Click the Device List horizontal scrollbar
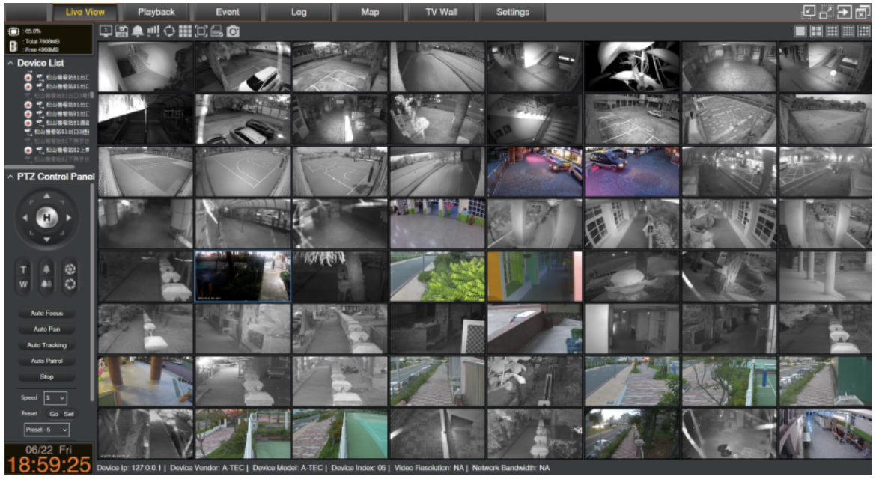879x479 pixels. point(39,167)
